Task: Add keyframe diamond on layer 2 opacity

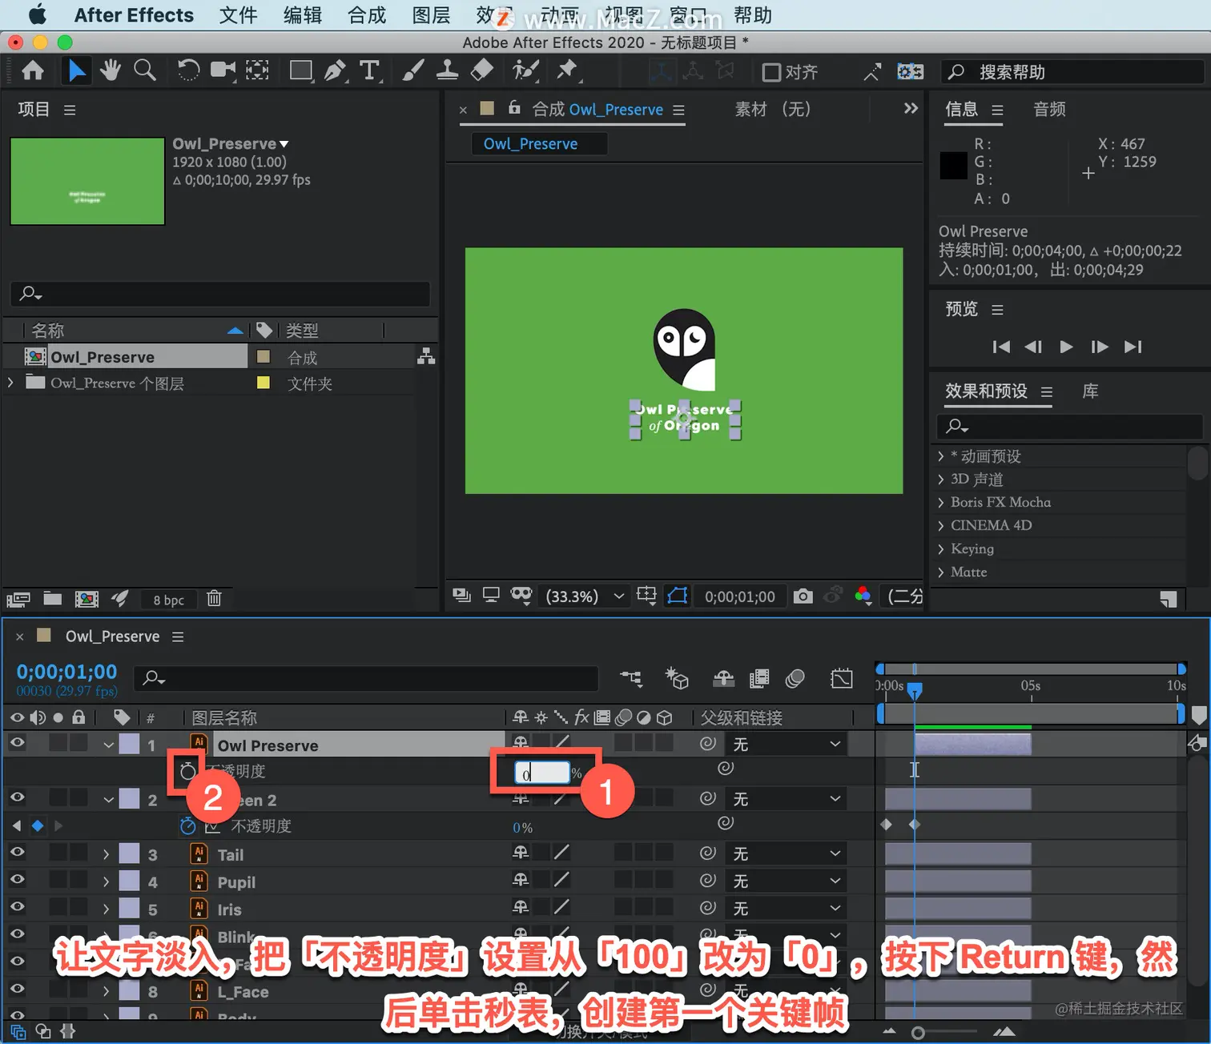Action: pos(37,825)
